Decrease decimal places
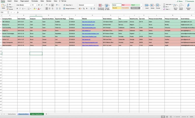The image size is (195, 118). pos(94,9)
